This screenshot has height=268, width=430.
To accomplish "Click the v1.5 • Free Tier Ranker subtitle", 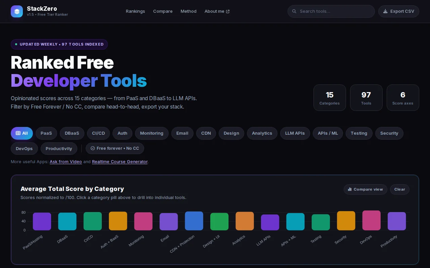I will pyautogui.click(x=47, y=15).
